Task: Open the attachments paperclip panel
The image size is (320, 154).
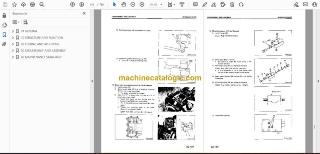Action: (4, 44)
